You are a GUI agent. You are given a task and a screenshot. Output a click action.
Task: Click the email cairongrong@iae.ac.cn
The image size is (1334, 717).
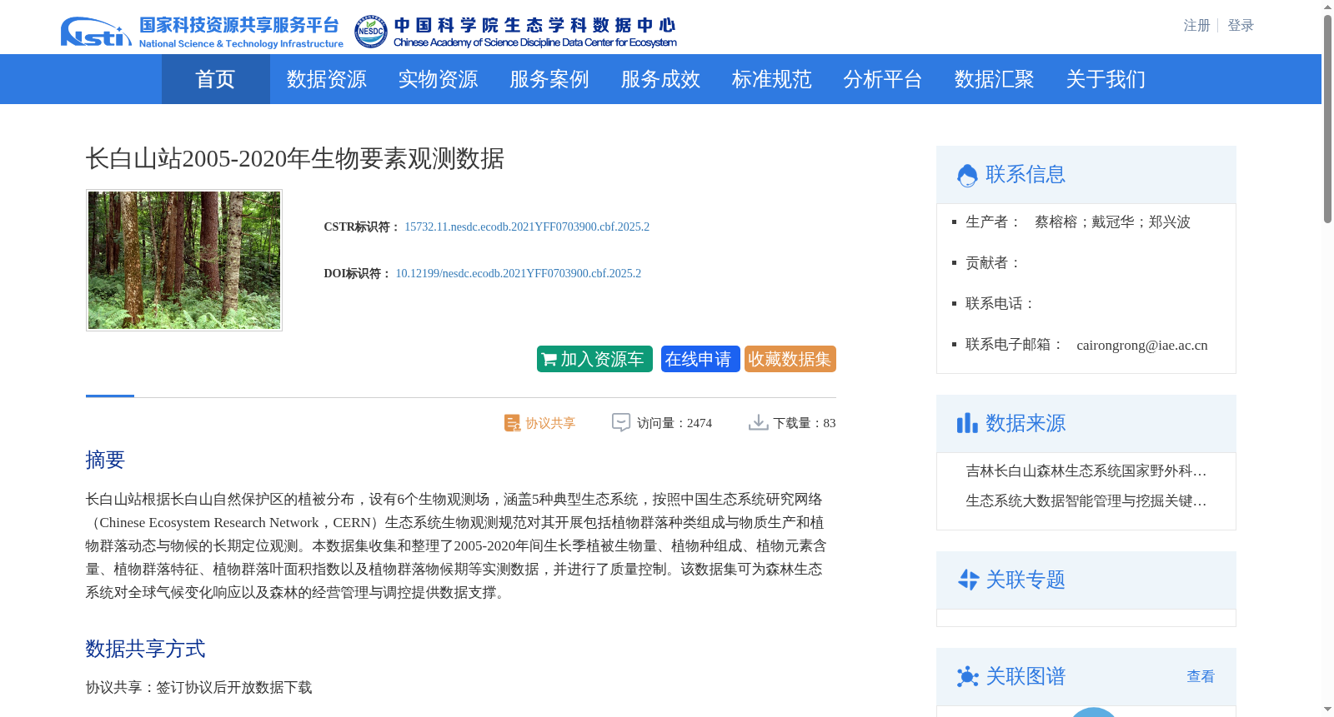(1142, 345)
